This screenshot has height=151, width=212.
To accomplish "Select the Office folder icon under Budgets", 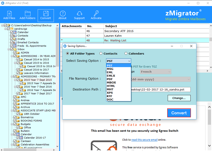I will pyautogui.click(x=21, y=127).
